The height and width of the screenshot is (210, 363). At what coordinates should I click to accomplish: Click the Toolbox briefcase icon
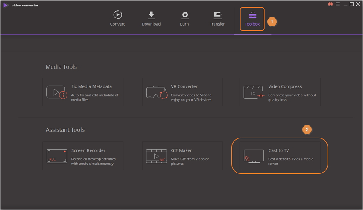pos(252,15)
